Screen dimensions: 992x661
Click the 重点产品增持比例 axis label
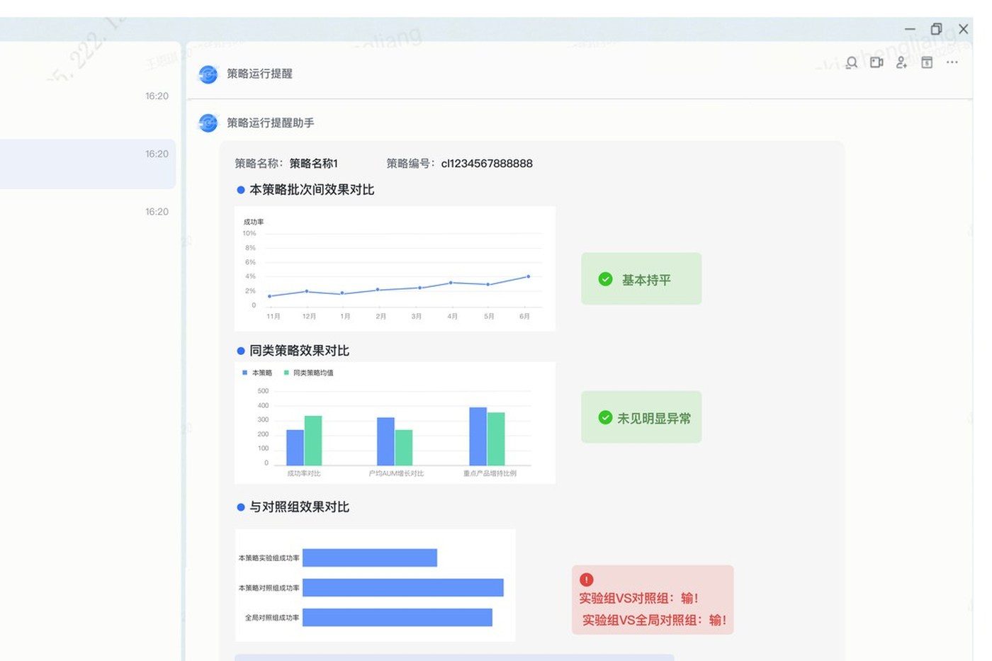[490, 473]
